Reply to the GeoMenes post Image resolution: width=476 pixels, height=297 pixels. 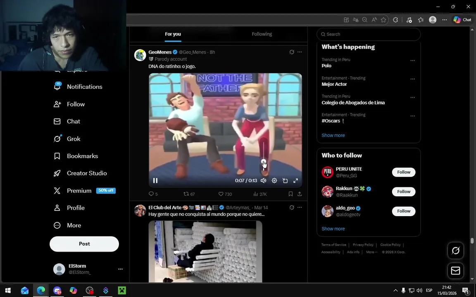coord(153,194)
